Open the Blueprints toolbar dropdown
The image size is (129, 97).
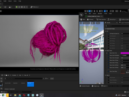click(x=5, y=7)
